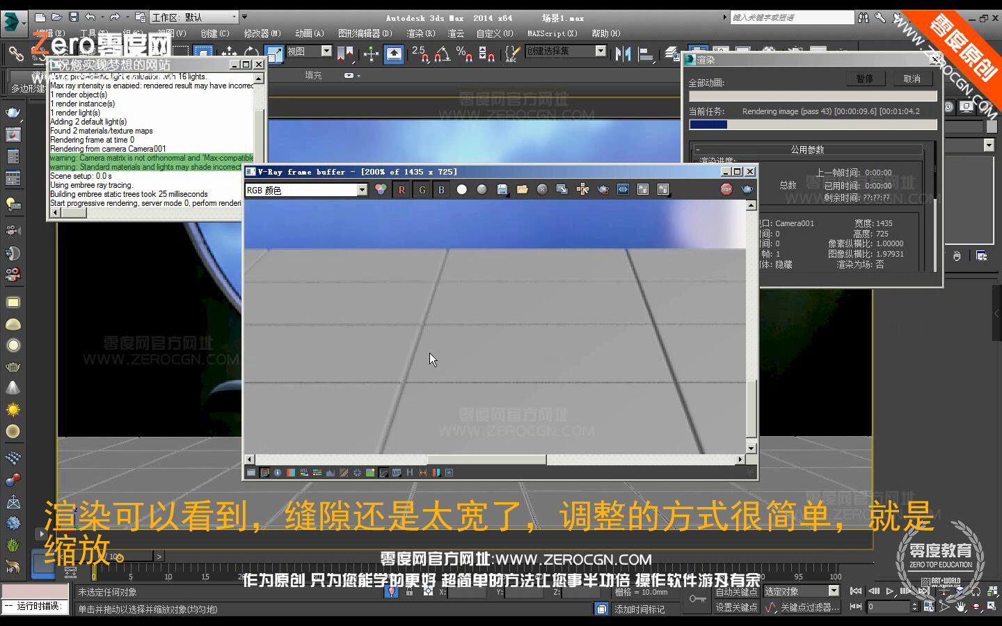Focus the keyword search input field
Viewport: 1002px width, 626px height.
[x=792, y=17]
